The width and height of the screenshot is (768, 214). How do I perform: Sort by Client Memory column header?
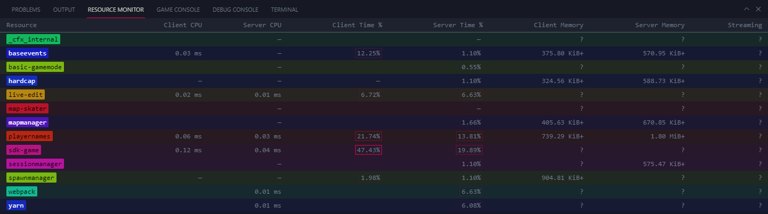pyautogui.click(x=559, y=25)
